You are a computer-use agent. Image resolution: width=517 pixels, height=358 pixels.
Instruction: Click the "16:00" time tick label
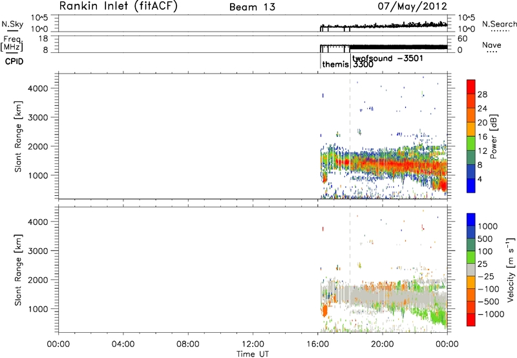[x=317, y=344]
